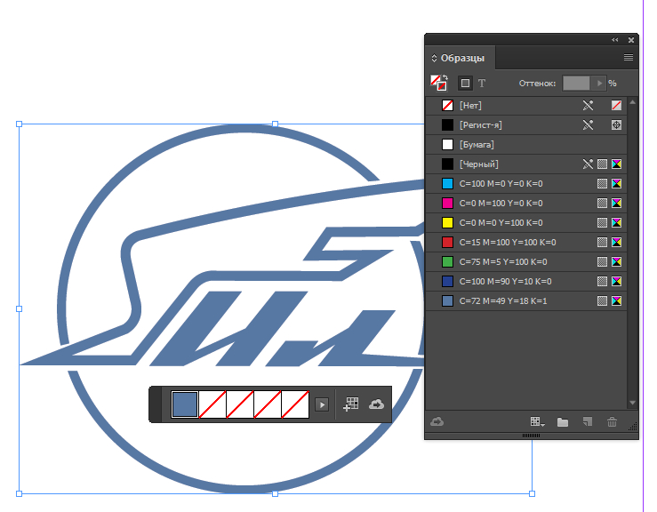Collapse the Образцы panel with double arrows
This screenshot has height=512, width=657.
click(x=614, y=40)
